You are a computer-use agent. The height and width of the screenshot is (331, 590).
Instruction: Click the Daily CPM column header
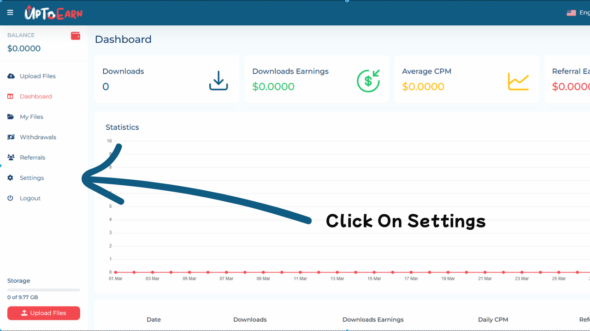pyautogui.click(x=493, y=320)
